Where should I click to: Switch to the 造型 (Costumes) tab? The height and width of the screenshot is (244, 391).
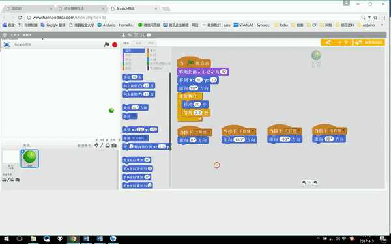tap(138, 43)
